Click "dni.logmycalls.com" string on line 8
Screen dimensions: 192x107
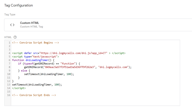[x=113, y=67]
